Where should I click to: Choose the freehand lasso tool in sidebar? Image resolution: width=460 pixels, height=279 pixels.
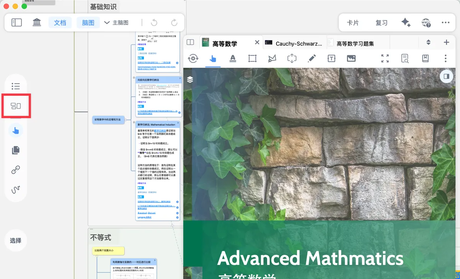16,190
